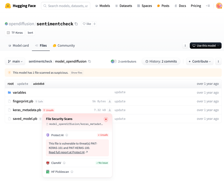Download fingerprint.pb
The height and width of the screenshot is (181, 224).
(110, 101)
